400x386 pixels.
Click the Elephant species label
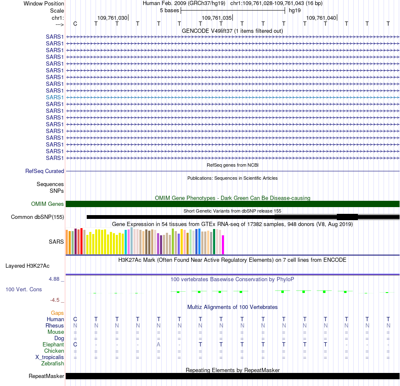(x=53, y=344)
